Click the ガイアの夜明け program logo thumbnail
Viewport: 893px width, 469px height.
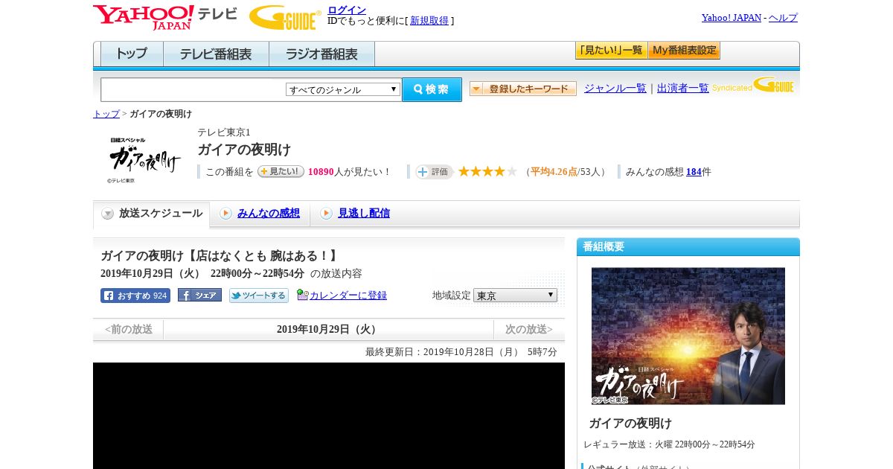[x=144, y=159]
